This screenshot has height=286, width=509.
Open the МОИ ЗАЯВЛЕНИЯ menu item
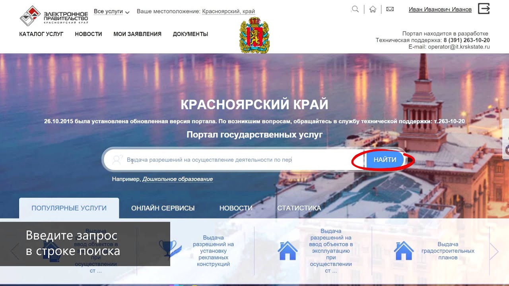point(138,34)
